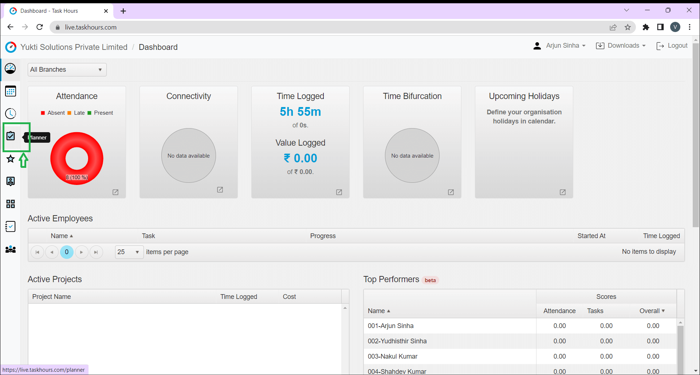Sort Active Employees by Task column

pyautogui.click(x=149, y=236)
